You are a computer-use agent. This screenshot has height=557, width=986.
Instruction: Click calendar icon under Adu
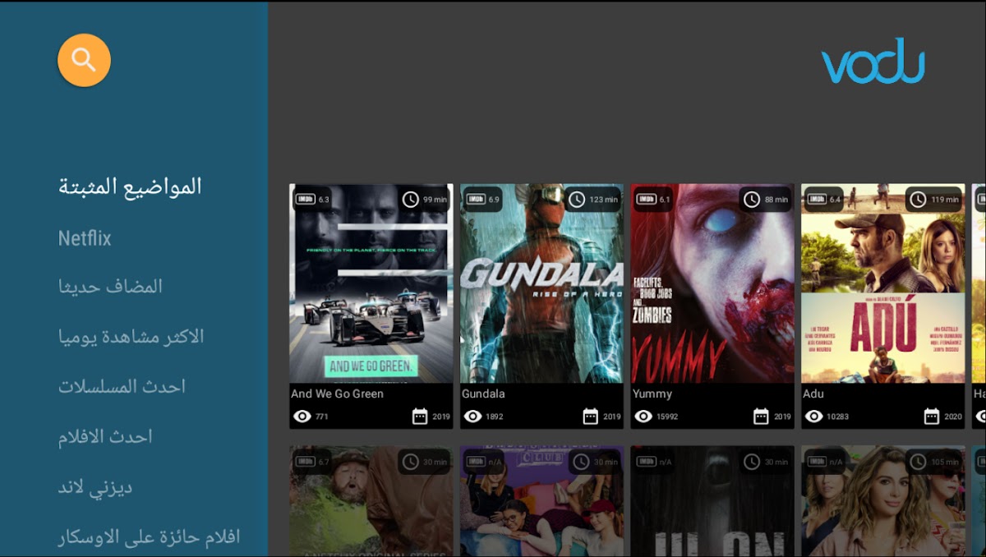931,417
